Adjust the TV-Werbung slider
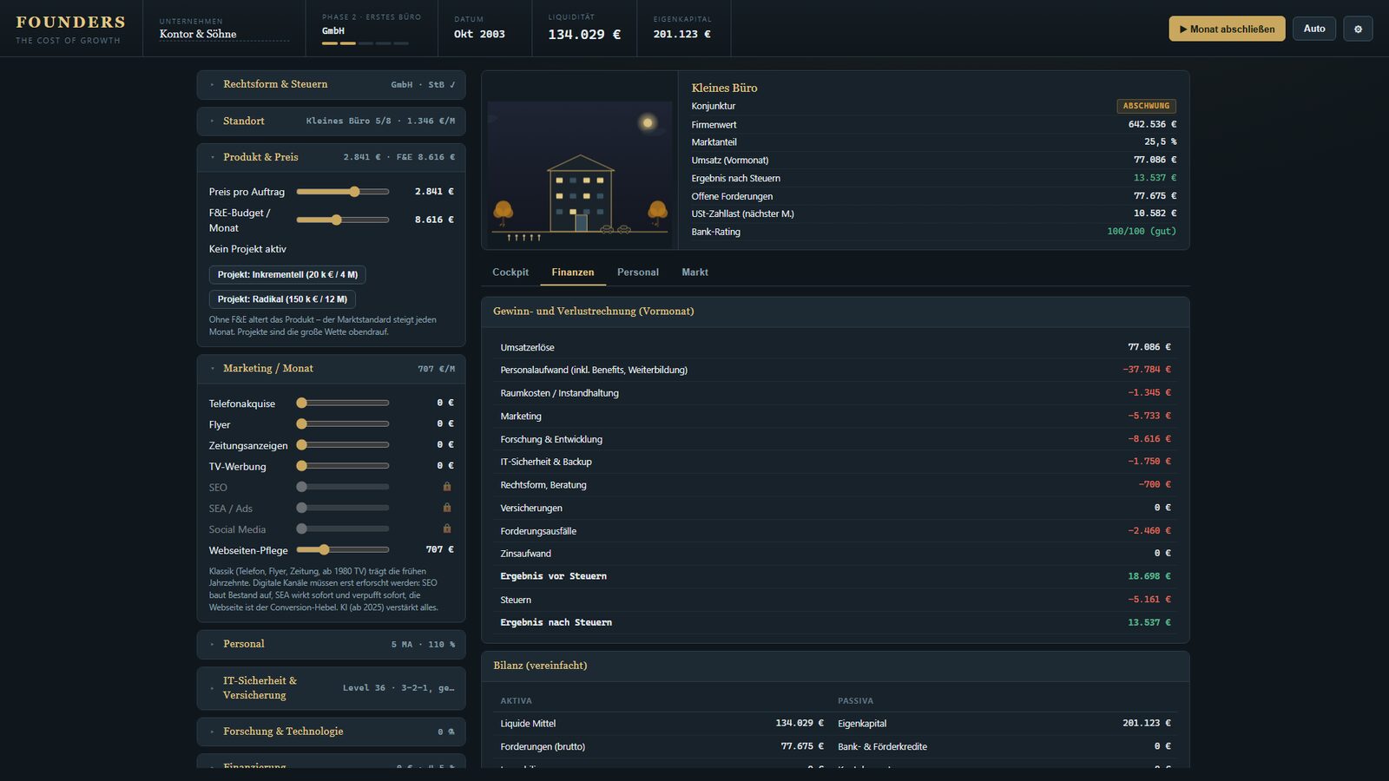 [343, 466]
